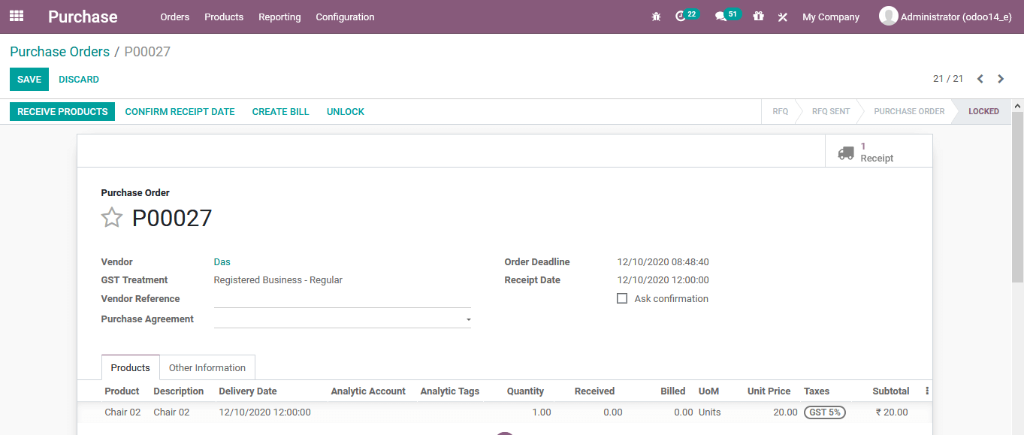This screenshot has width=1024, height=435.
Task: Sort by Delivery Date column header
Action: pos(248,391)
